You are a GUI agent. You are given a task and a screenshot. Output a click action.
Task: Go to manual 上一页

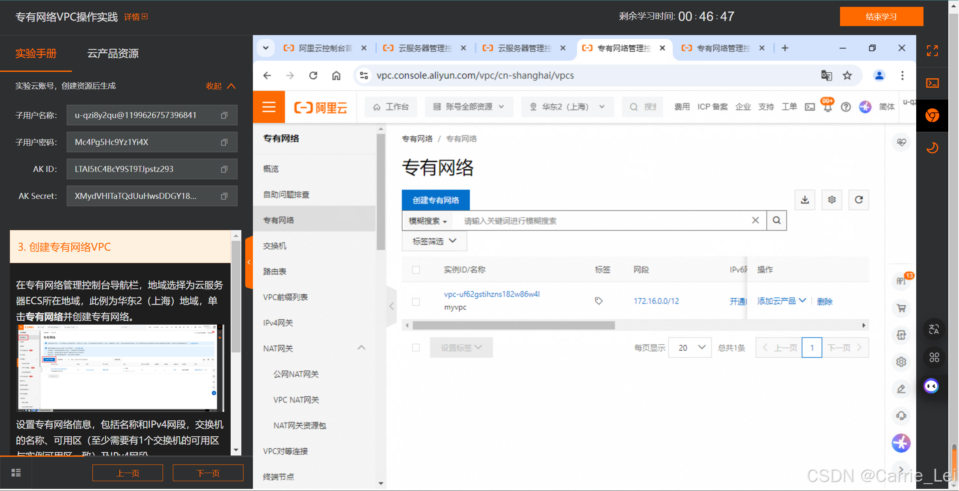(128, 473)
